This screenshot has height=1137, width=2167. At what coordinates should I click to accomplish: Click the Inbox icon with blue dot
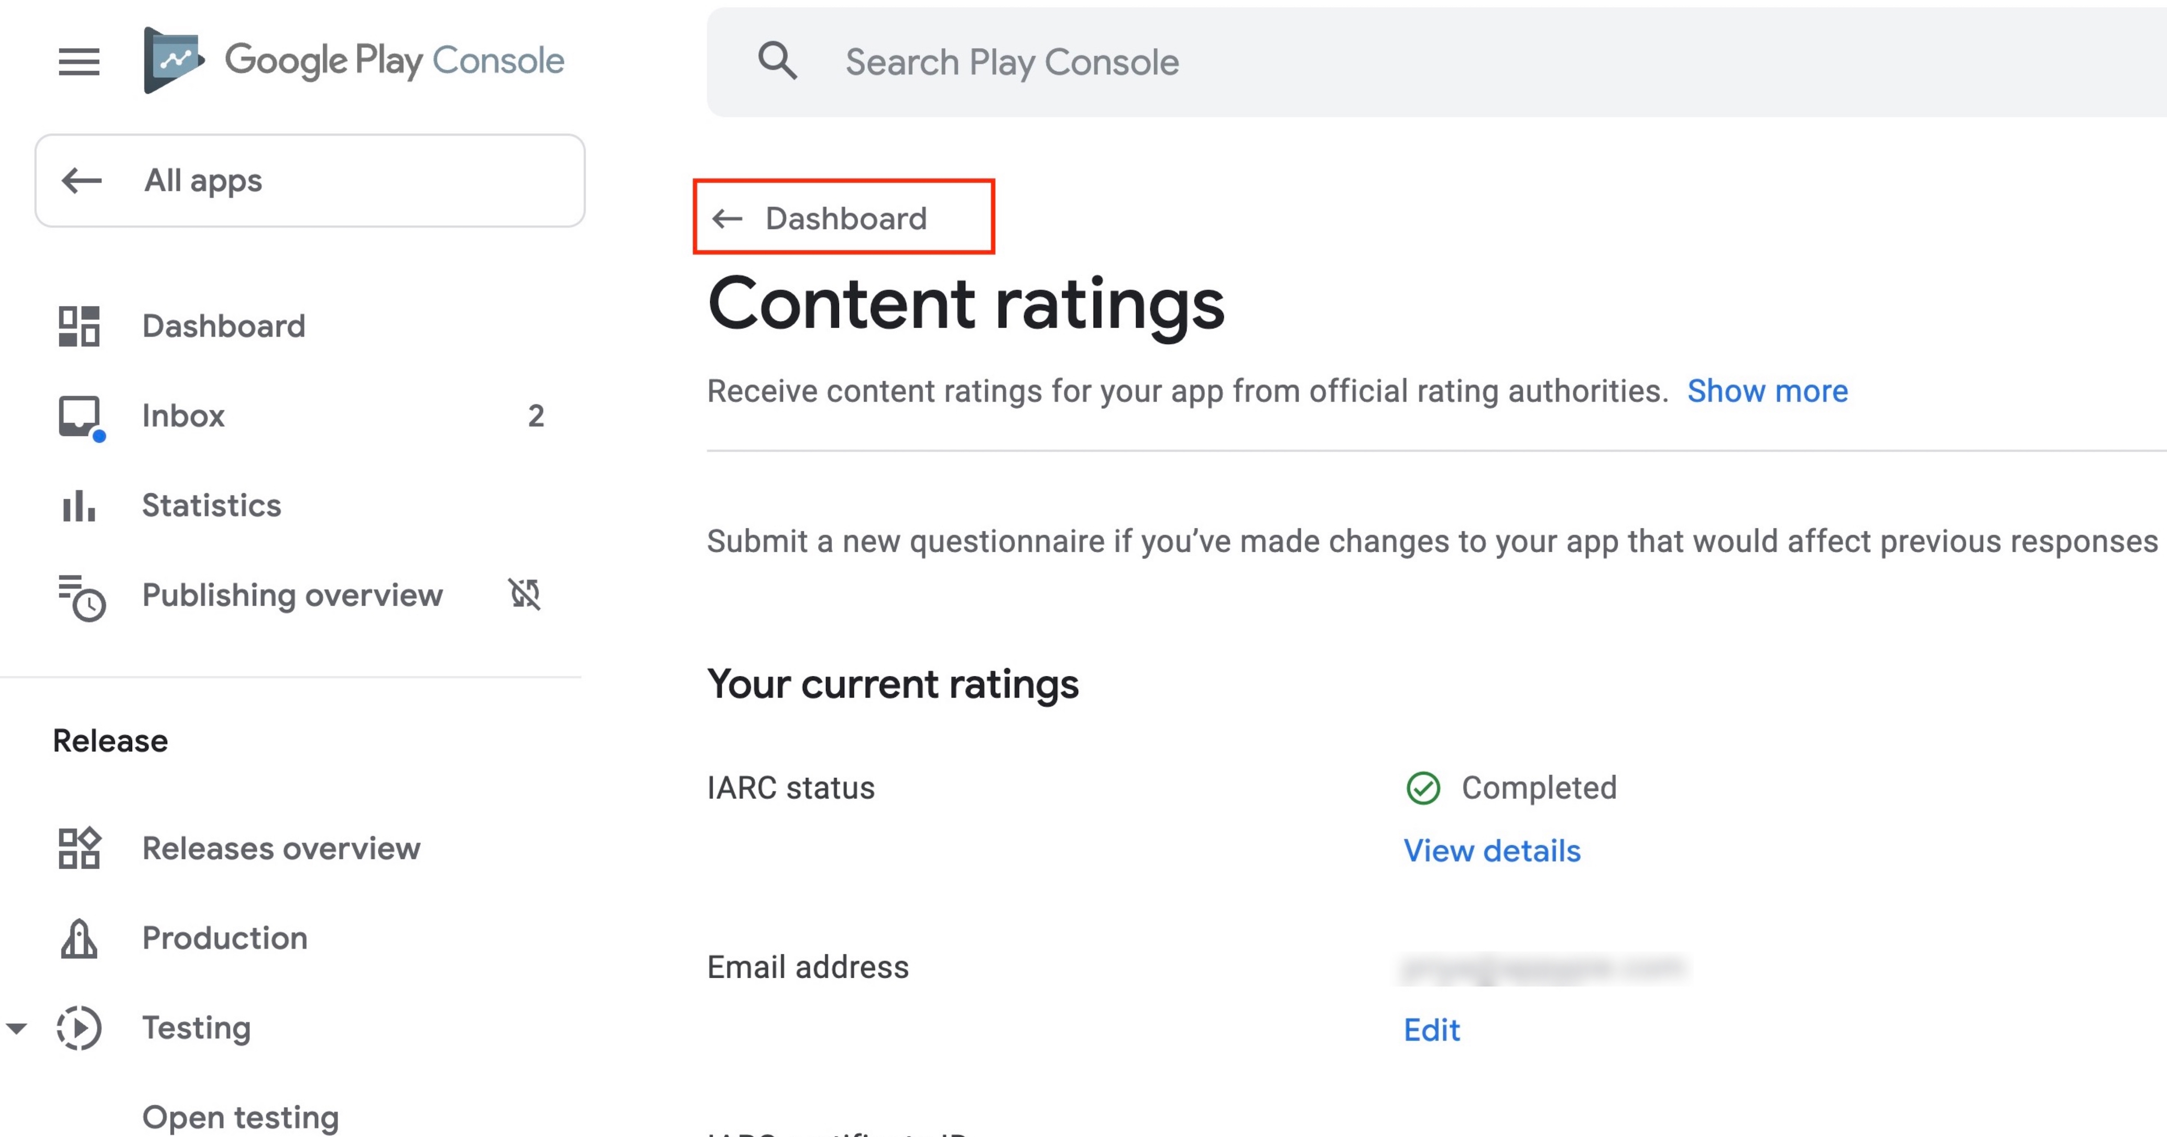80,416
